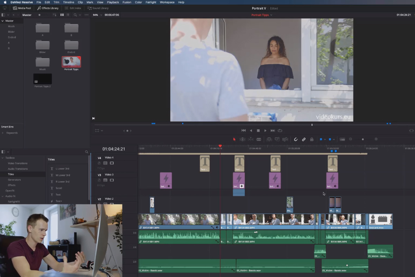Select Video Transitions in Toolbox
The height and width of the screenshot is (277, 415).
click(18, 163)
